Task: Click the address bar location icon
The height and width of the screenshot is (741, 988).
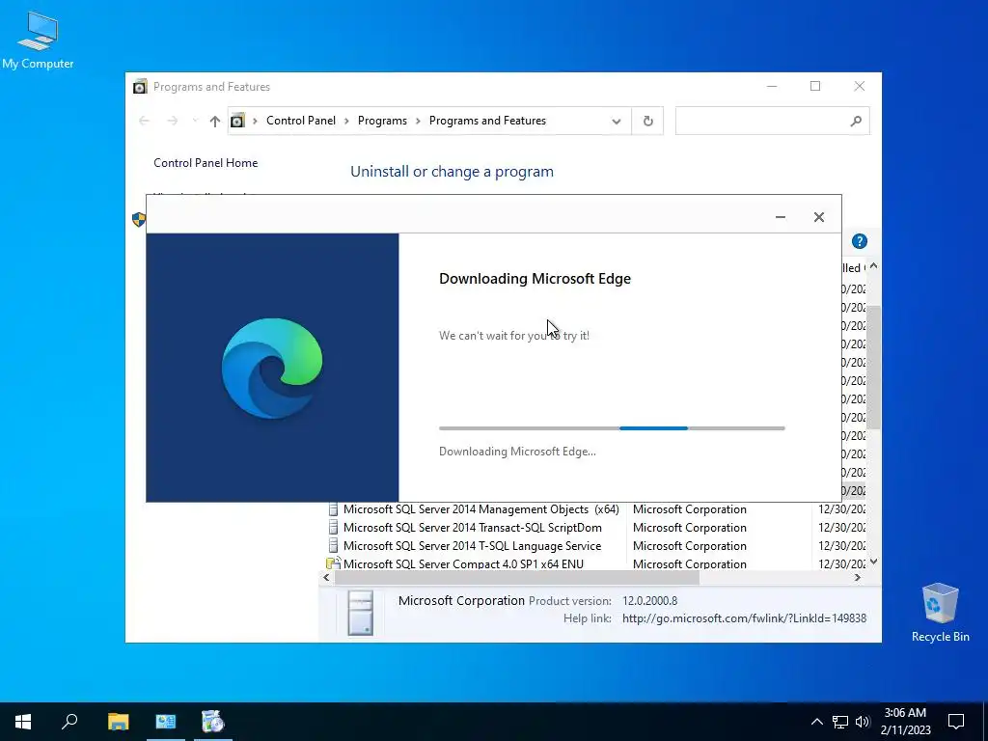Action: [237, 121]
